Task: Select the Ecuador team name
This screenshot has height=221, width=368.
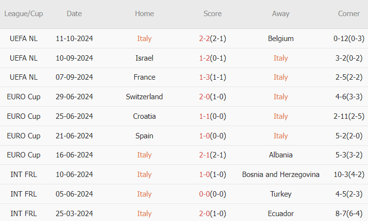Action: tap(281, 214)
